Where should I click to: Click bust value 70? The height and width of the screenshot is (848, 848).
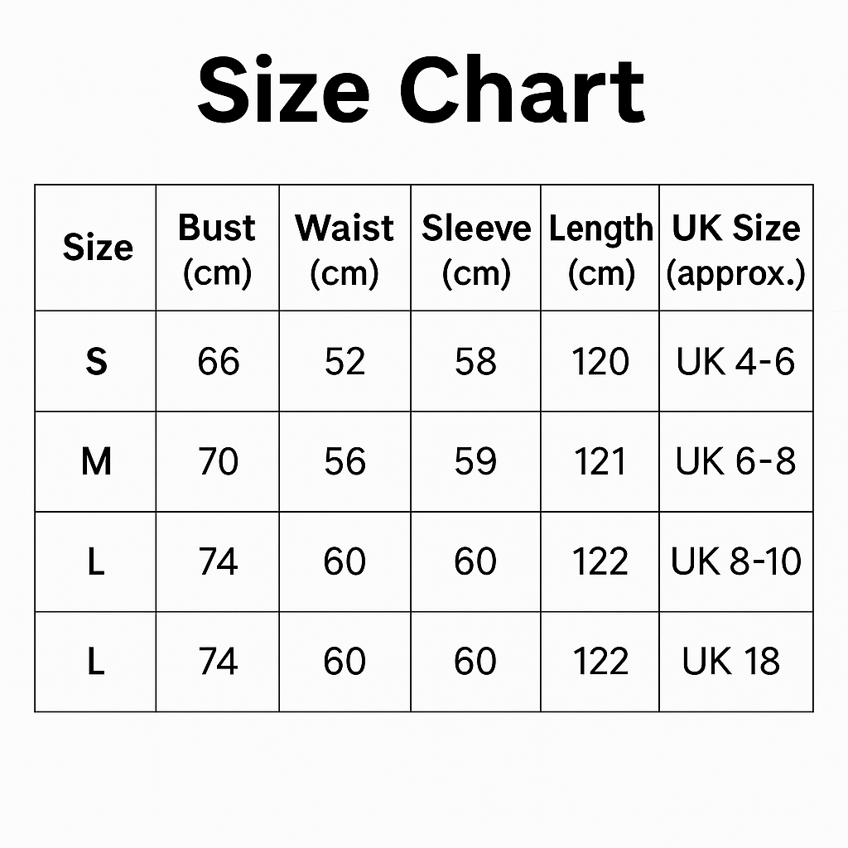pos(219,462)
